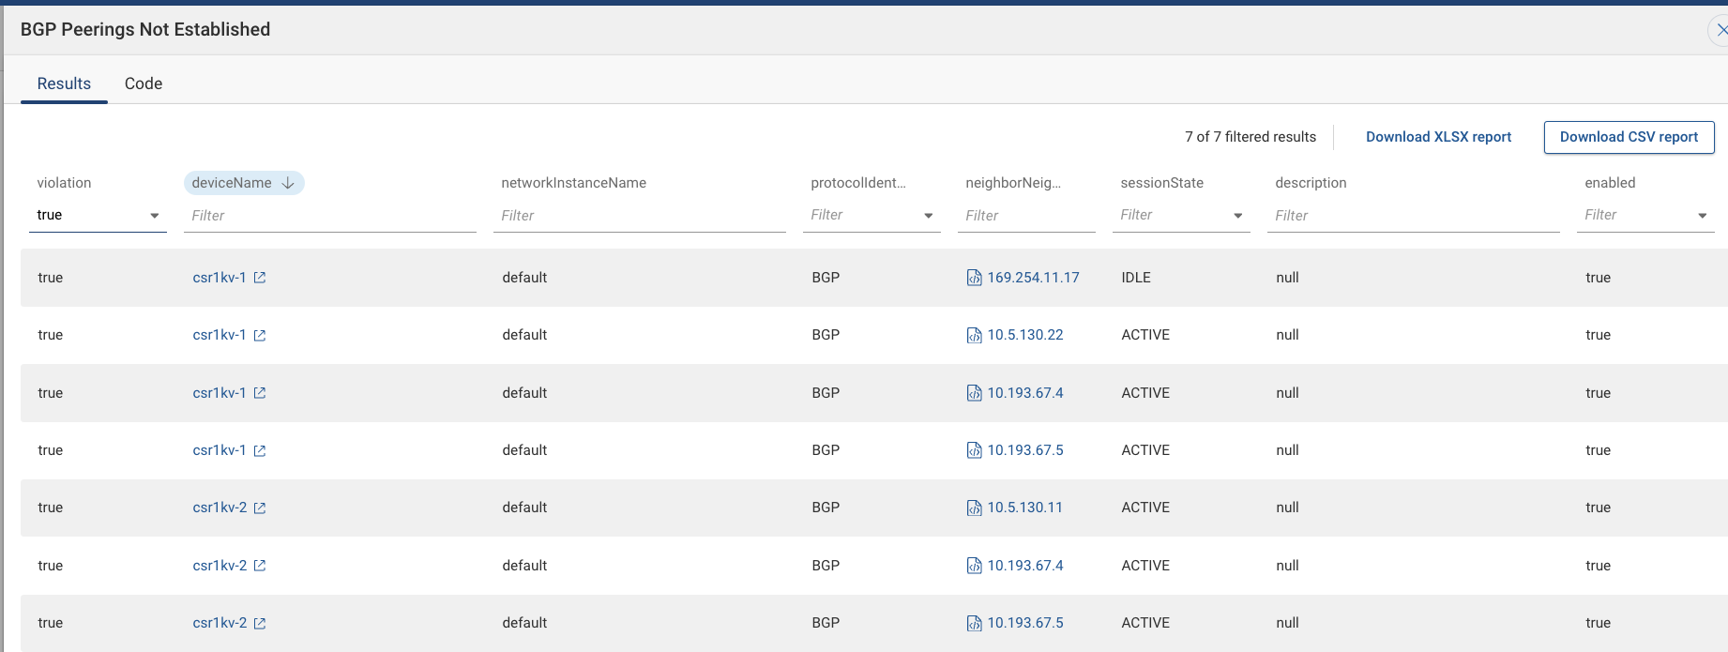Switch to the Code tab
This screenshot has height=652, width=1728.
144,83
